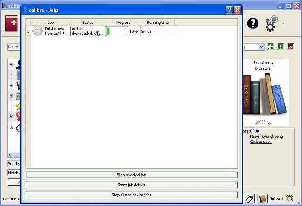
Task: Open Preferences gears icon
Action: [271, 24]
